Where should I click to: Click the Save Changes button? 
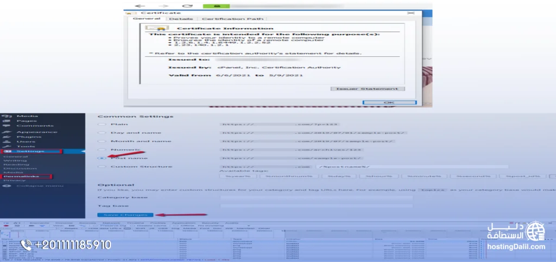(125, 215)
